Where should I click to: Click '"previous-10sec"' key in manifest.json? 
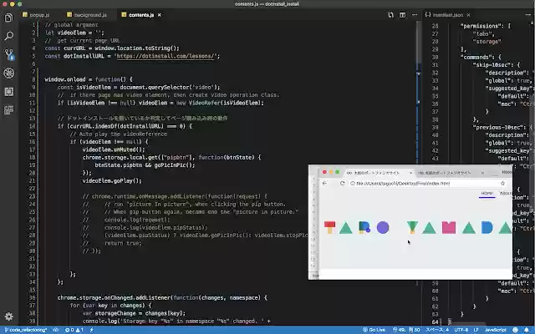click(499, 127)
